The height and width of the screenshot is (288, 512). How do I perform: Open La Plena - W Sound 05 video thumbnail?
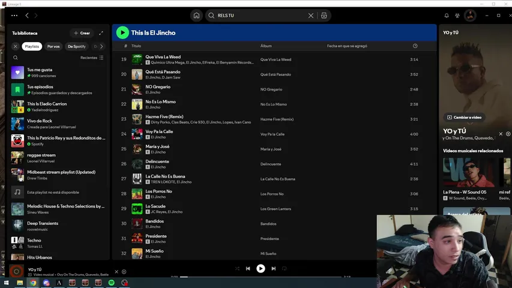pyautogui.click(x=469, y=172)
